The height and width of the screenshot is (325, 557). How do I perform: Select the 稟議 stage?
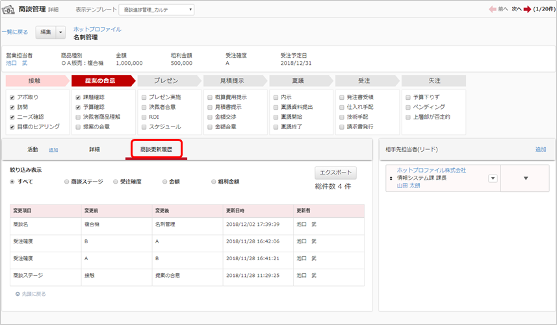click(x=301, y=81)
